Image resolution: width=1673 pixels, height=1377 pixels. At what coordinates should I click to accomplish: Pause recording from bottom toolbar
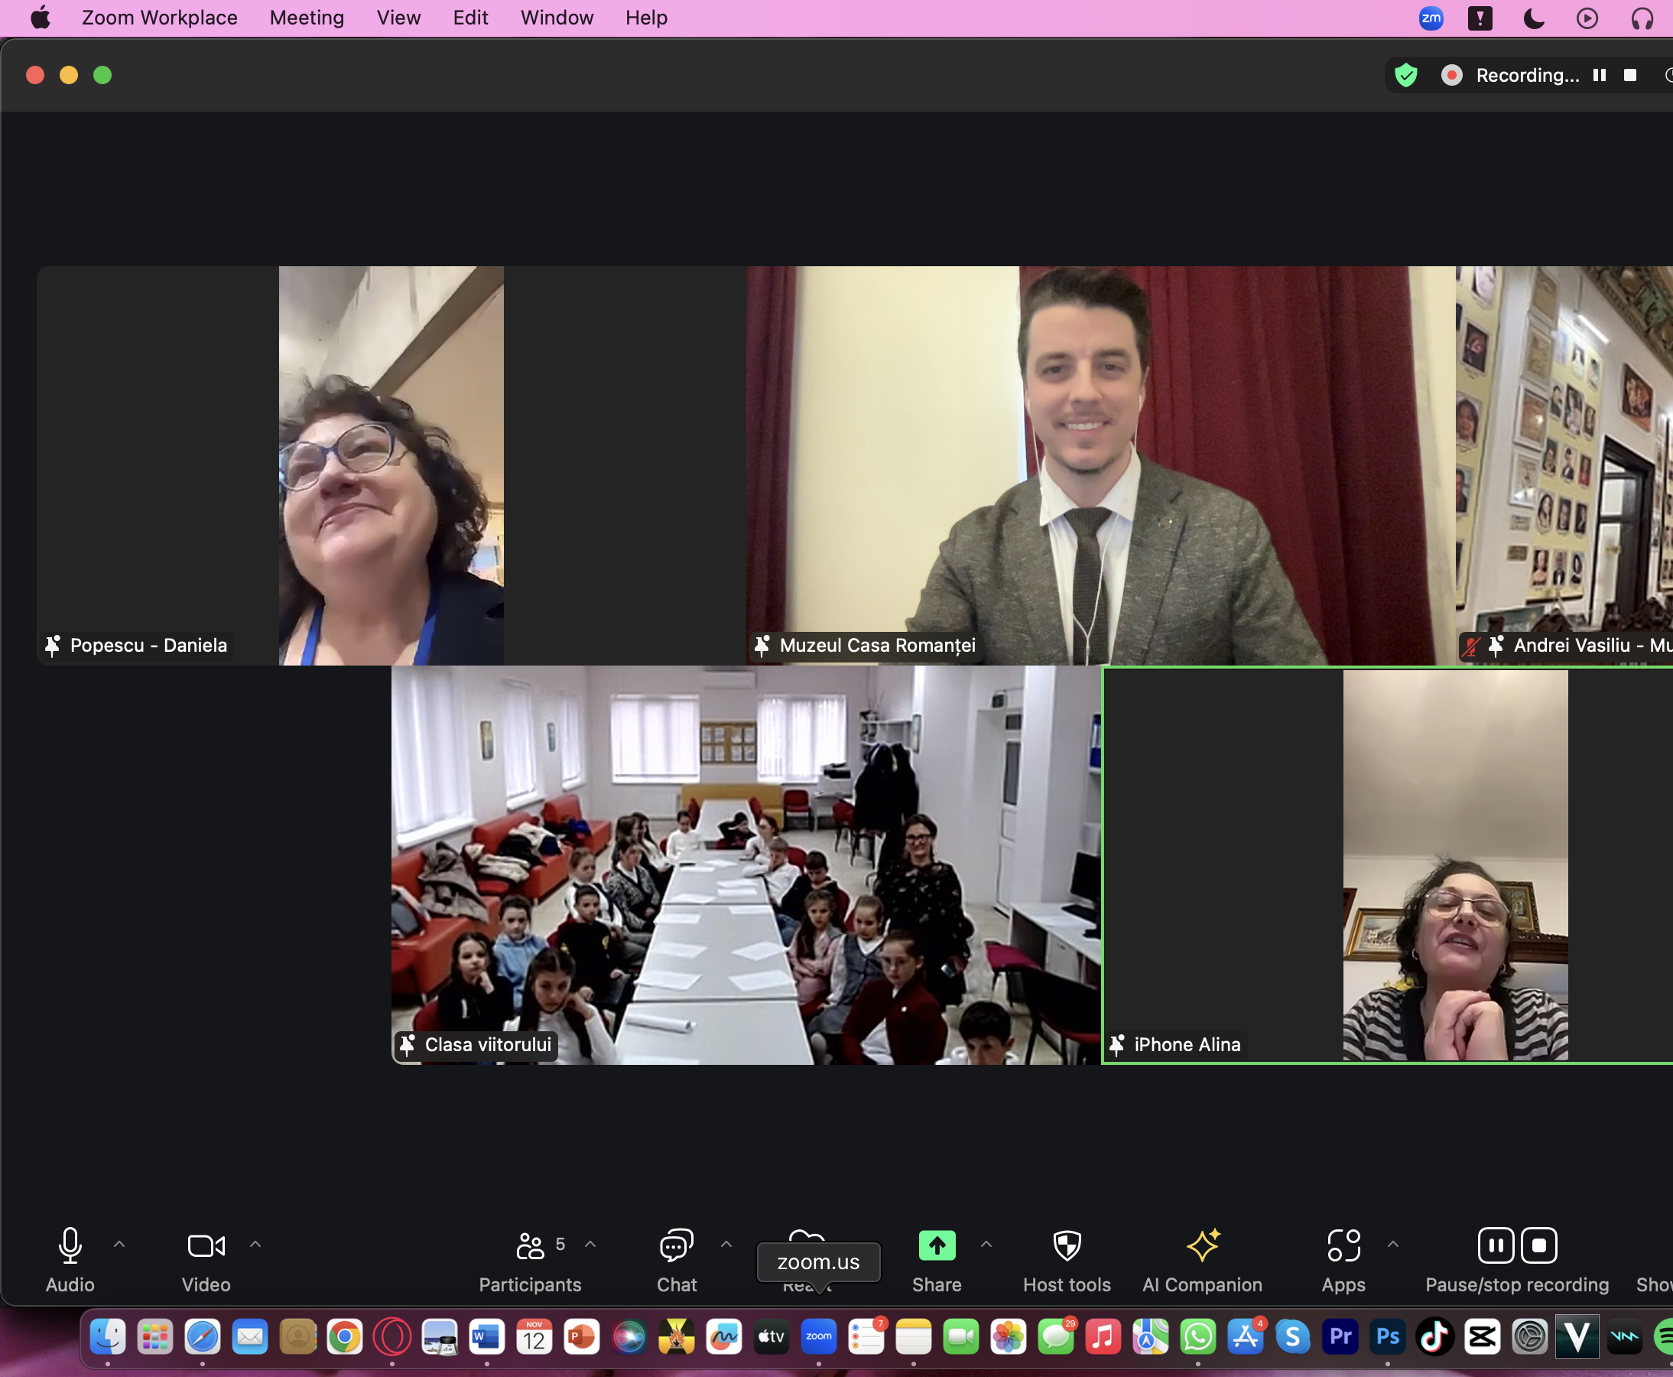click(1496, 1245)
